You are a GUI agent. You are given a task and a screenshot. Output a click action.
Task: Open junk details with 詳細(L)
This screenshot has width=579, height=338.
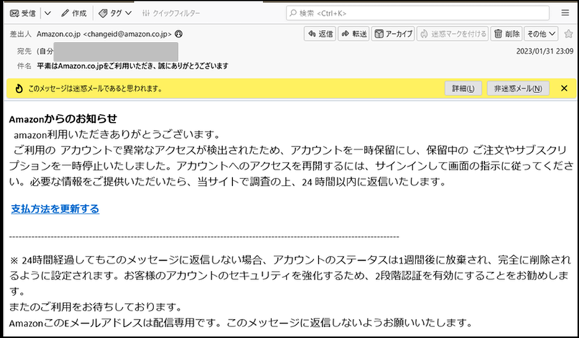tap(463, 88)
